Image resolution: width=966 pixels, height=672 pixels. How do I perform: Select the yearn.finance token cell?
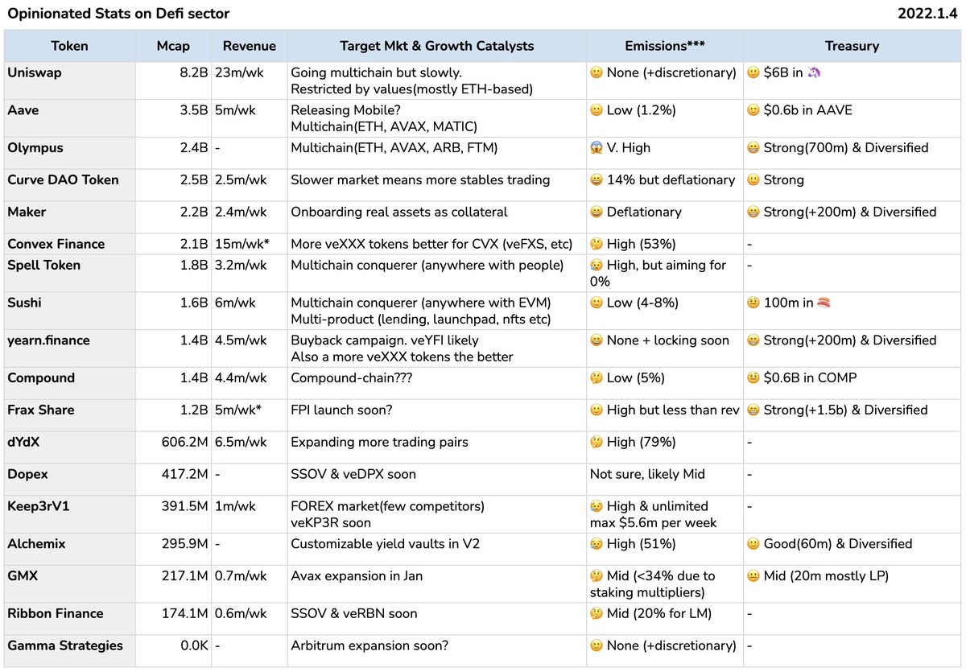click(69, 348)
